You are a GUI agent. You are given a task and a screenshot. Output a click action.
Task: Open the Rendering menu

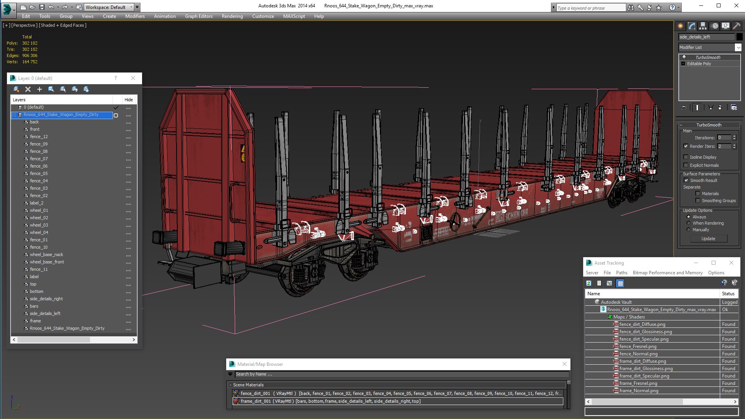point(232,16)
